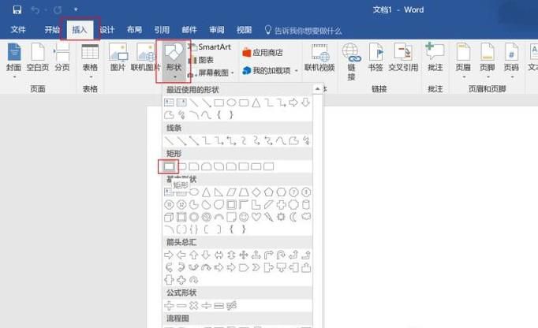Click the 批注 (Comment) icon
The width and height of the screenshot is (538, 328).
pos(435,58)
